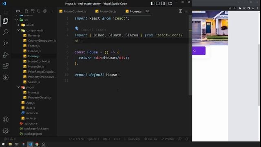Show errors and warnings in status bar

[9, 139]
